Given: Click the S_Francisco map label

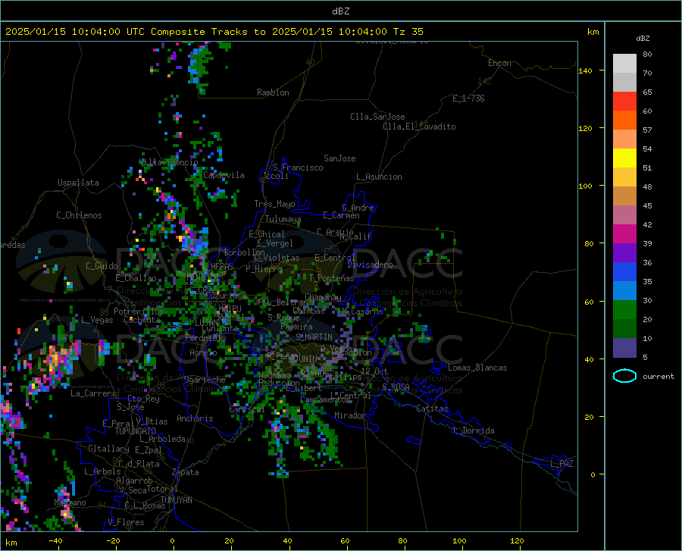Looking at the screenshot, I should coord(298,167).
